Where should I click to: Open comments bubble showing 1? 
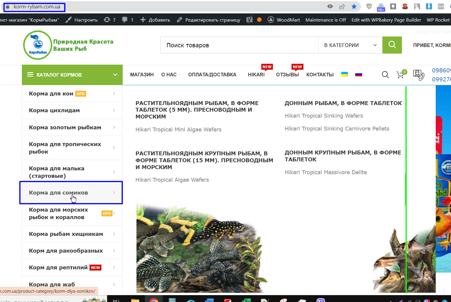click(127, 20)
